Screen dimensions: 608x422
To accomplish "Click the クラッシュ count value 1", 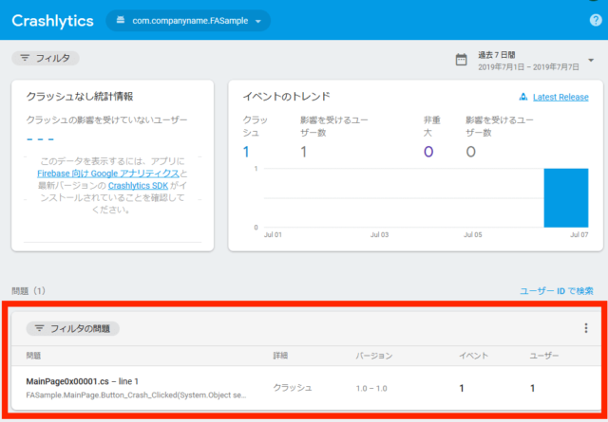I will coord(246,152).
